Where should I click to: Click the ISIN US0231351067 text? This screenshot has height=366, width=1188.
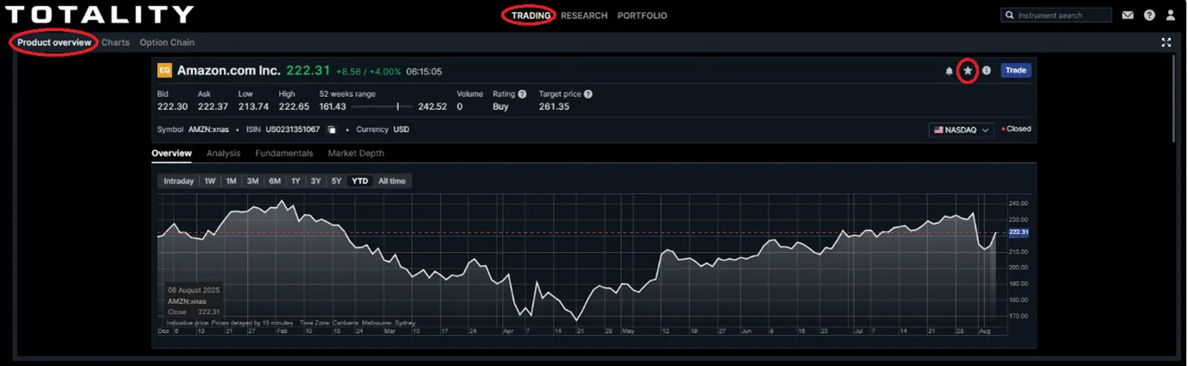(x=292, y=129)
